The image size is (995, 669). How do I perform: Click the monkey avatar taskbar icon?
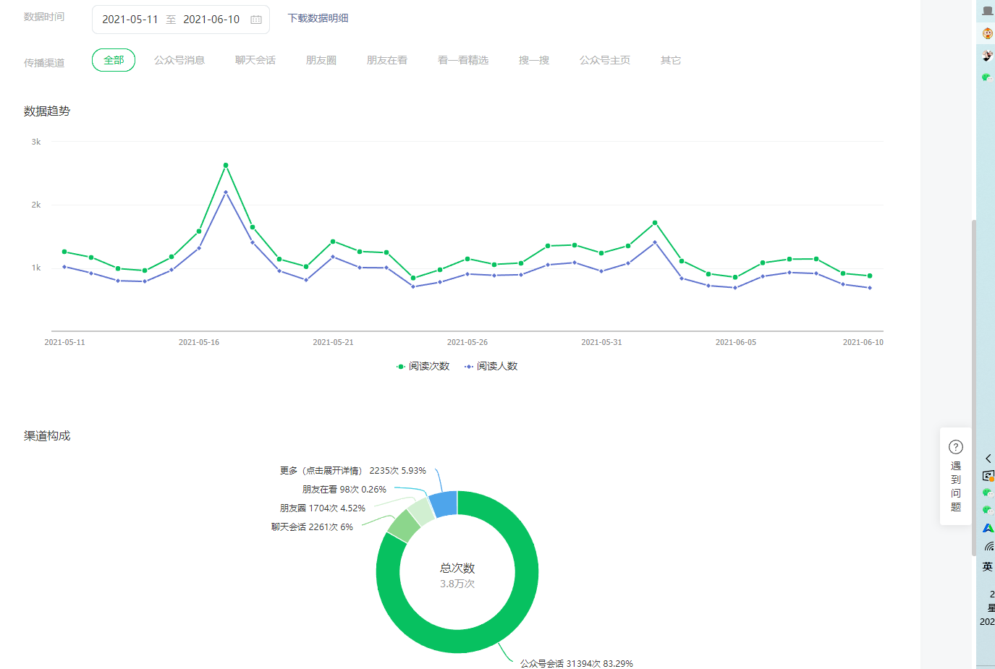click(988, 33)
